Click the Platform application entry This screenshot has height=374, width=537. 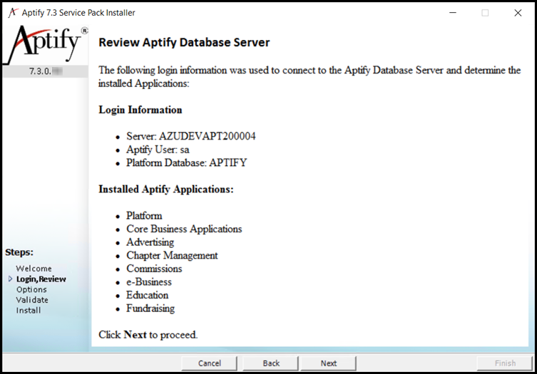144,216
